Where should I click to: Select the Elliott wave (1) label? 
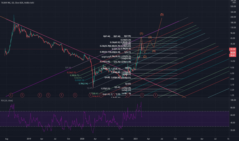142,34
